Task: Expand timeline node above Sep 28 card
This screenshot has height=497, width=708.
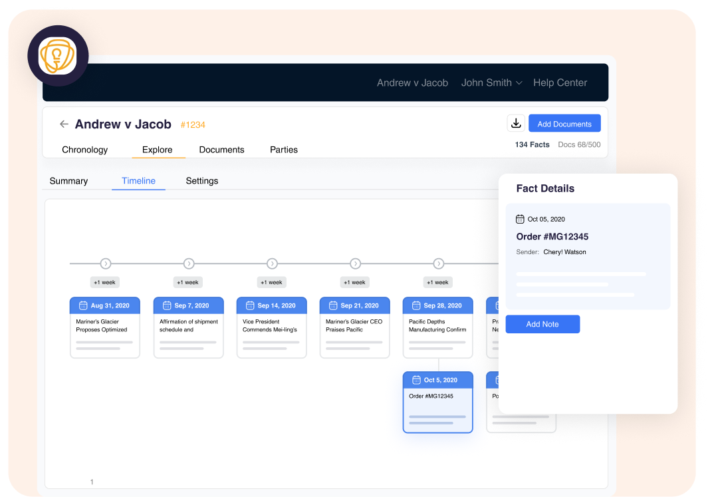Action: pos(438,263)
